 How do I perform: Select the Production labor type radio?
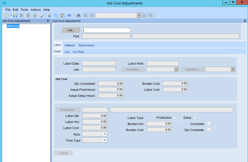pyautogui.click(x=174, y=118)
